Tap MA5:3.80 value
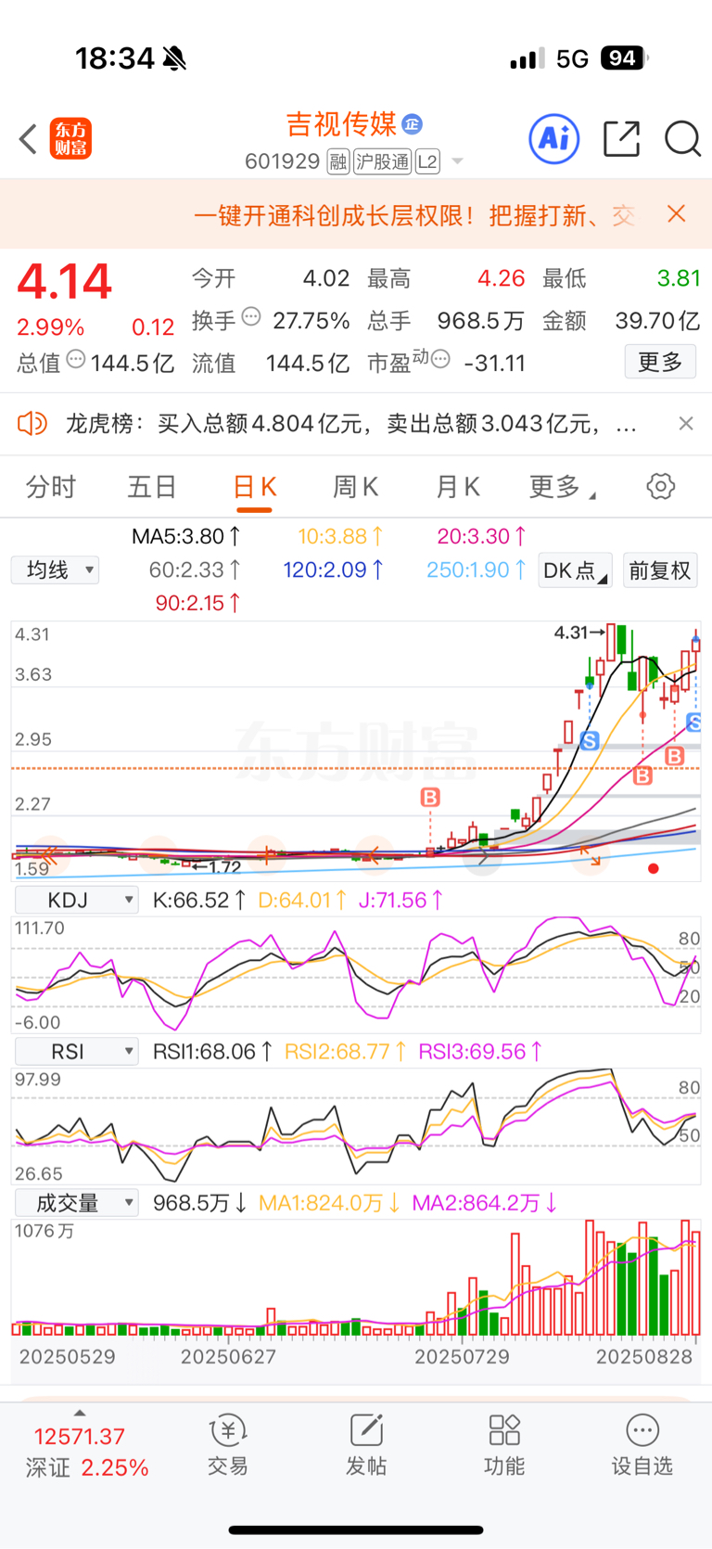The width and height of the screenshot is (712, 1549). tap(186, 536)
